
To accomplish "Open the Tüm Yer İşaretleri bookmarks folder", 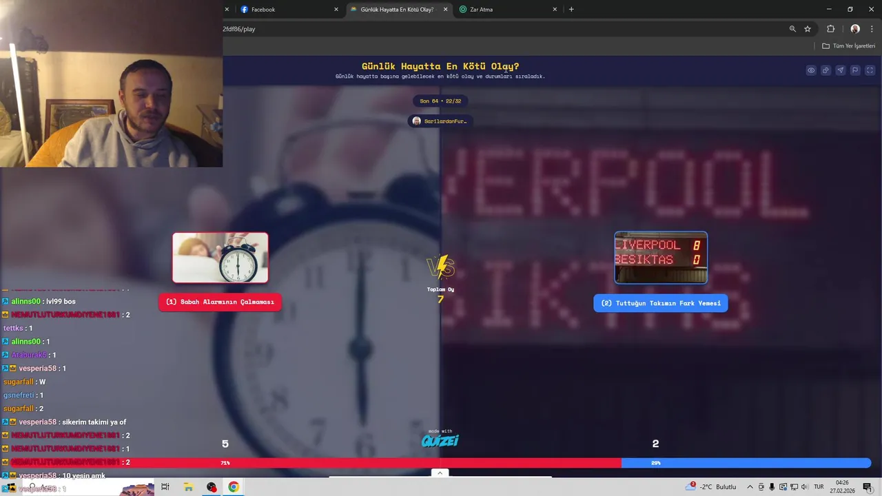I will click(848, 46).
